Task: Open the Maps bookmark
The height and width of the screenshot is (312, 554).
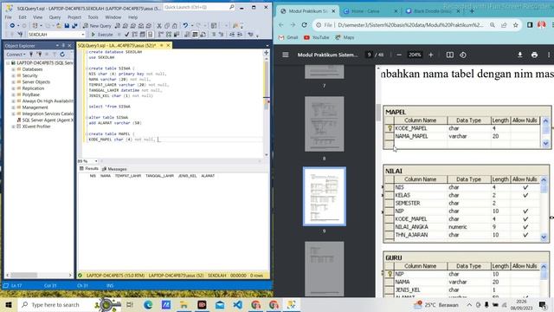Action: coord(345,37)
